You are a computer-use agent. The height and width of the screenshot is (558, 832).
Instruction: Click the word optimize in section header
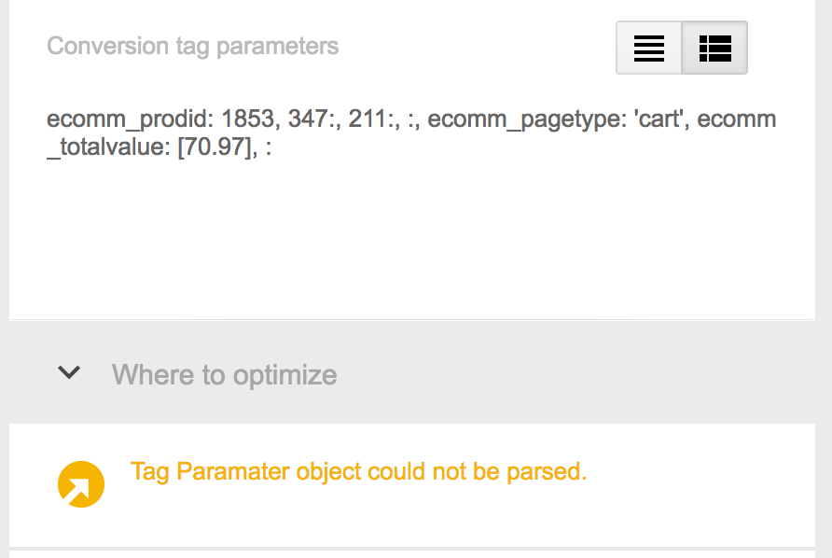tap(284, 375)
